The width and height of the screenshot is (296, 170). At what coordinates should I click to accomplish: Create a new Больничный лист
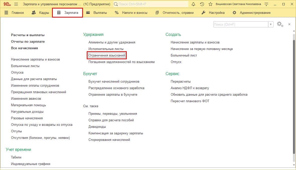(x=184, y=55)
